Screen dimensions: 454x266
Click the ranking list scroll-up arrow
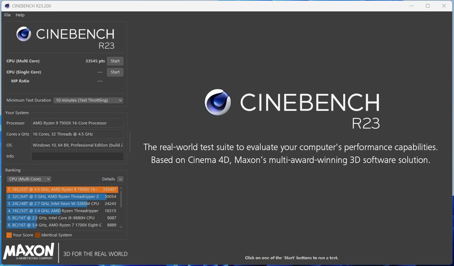[x=121, y=188]
